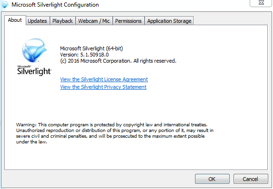This screenshot has width=273, height=189.
Task: Click the Microsoft Silverlight (64-bit) text
Action: point(91,48)
